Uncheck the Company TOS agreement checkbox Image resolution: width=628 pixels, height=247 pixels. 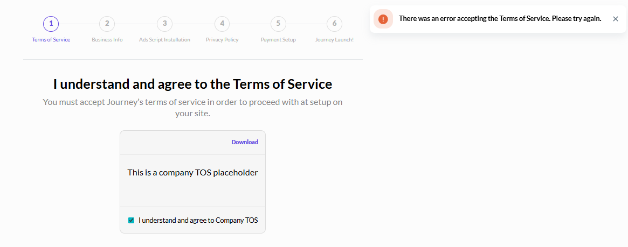point(131,220)
